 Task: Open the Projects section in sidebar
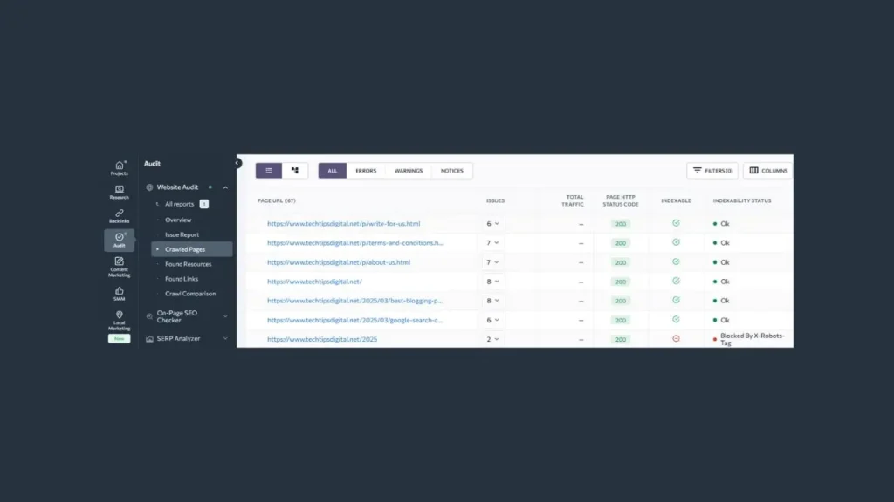click(x=119, y=168)
